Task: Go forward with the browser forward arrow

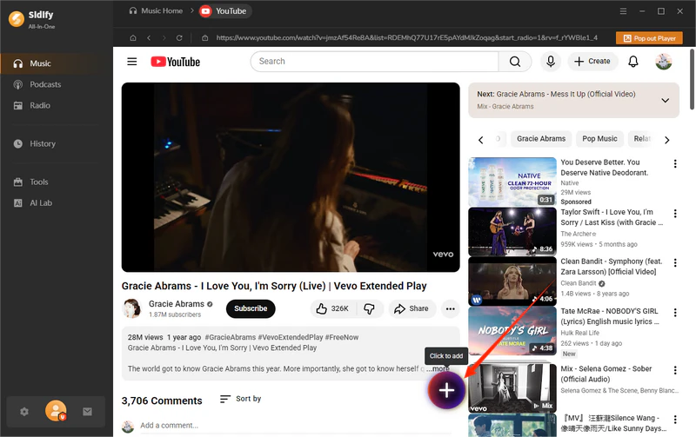Action: point(164,37)
